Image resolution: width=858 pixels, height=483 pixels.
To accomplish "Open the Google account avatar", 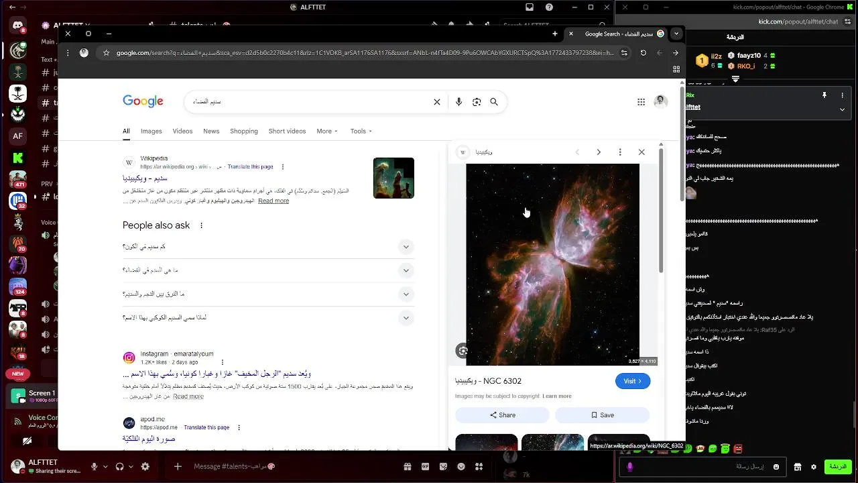I will point(661,102).
